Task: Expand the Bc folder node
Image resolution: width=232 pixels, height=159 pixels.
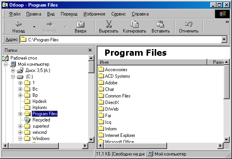Action: (20, 89)
